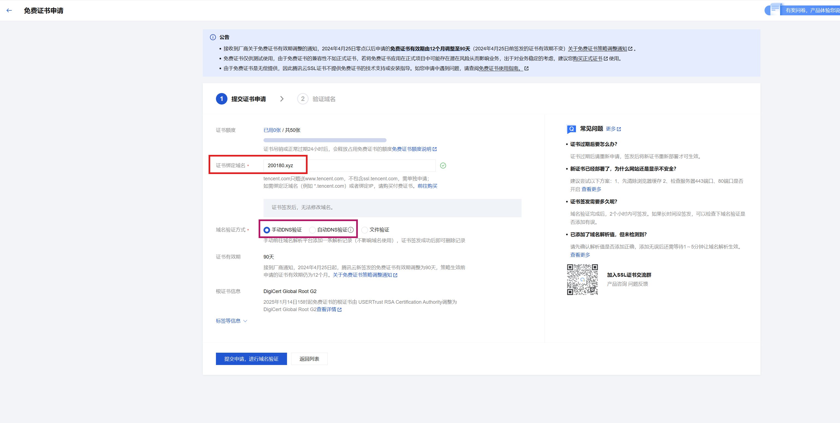Click the tooltip icon beside 自动DNS验证
Viewport: 840px width, 423px height.
pos(351,230)
